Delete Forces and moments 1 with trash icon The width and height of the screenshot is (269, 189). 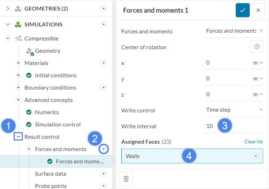(x=126, y=179)
